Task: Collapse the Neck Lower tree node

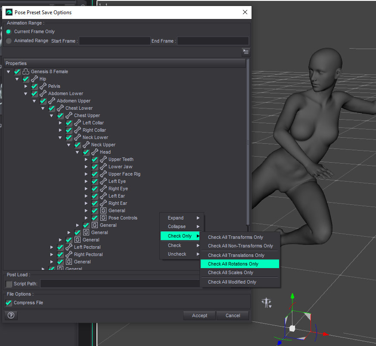Action: coord(60,138)
